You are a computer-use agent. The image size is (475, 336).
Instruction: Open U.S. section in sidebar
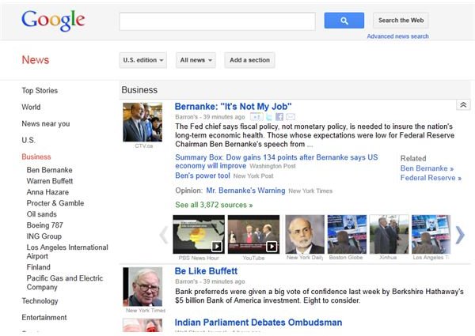pyautogui.click(x=28, y=140)
